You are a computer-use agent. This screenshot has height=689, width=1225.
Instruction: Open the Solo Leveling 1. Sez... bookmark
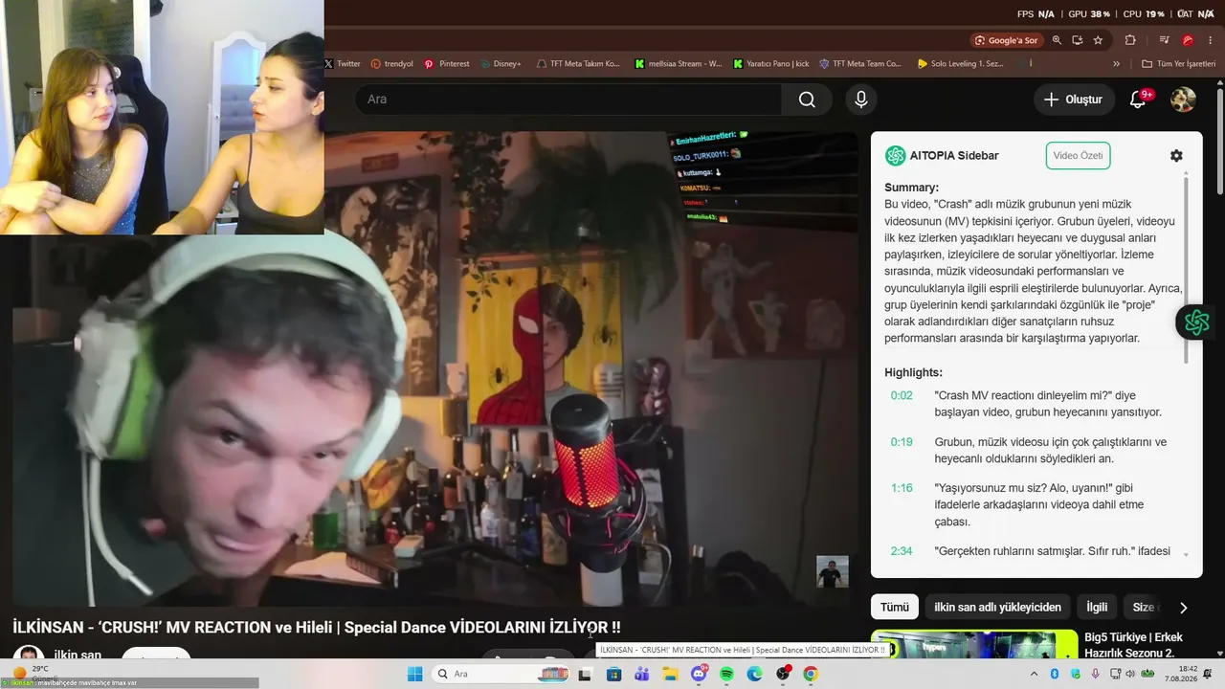pos(961,64)
